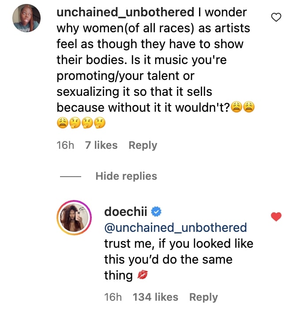Click the 16h timestamp next to "7 likes"
The width and height of the screenshot is (293, 310).
tap(65, 145)
